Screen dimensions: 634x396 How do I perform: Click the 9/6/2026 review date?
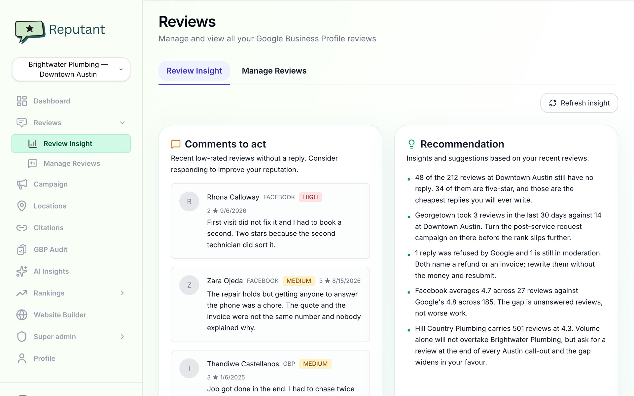(x=233, y=211)
